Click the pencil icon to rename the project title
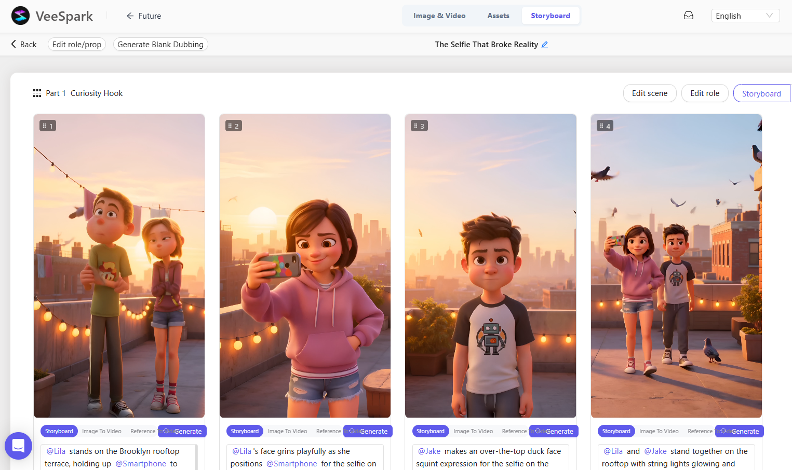Viewport: 792px width, 470px height. tap(544, 45)
